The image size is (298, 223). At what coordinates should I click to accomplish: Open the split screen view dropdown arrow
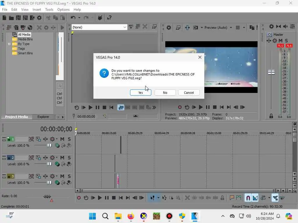click(201, 28)
